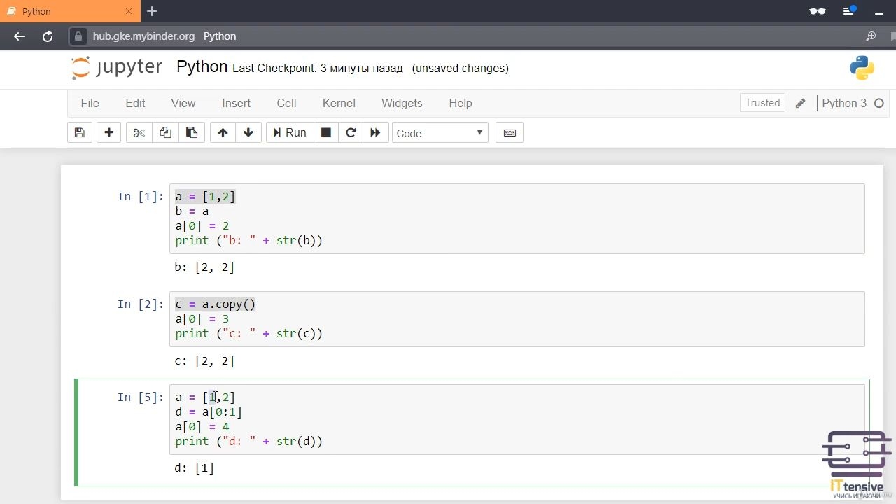
Task: Move selected cell down arrow
Action: tap(248, 132)
